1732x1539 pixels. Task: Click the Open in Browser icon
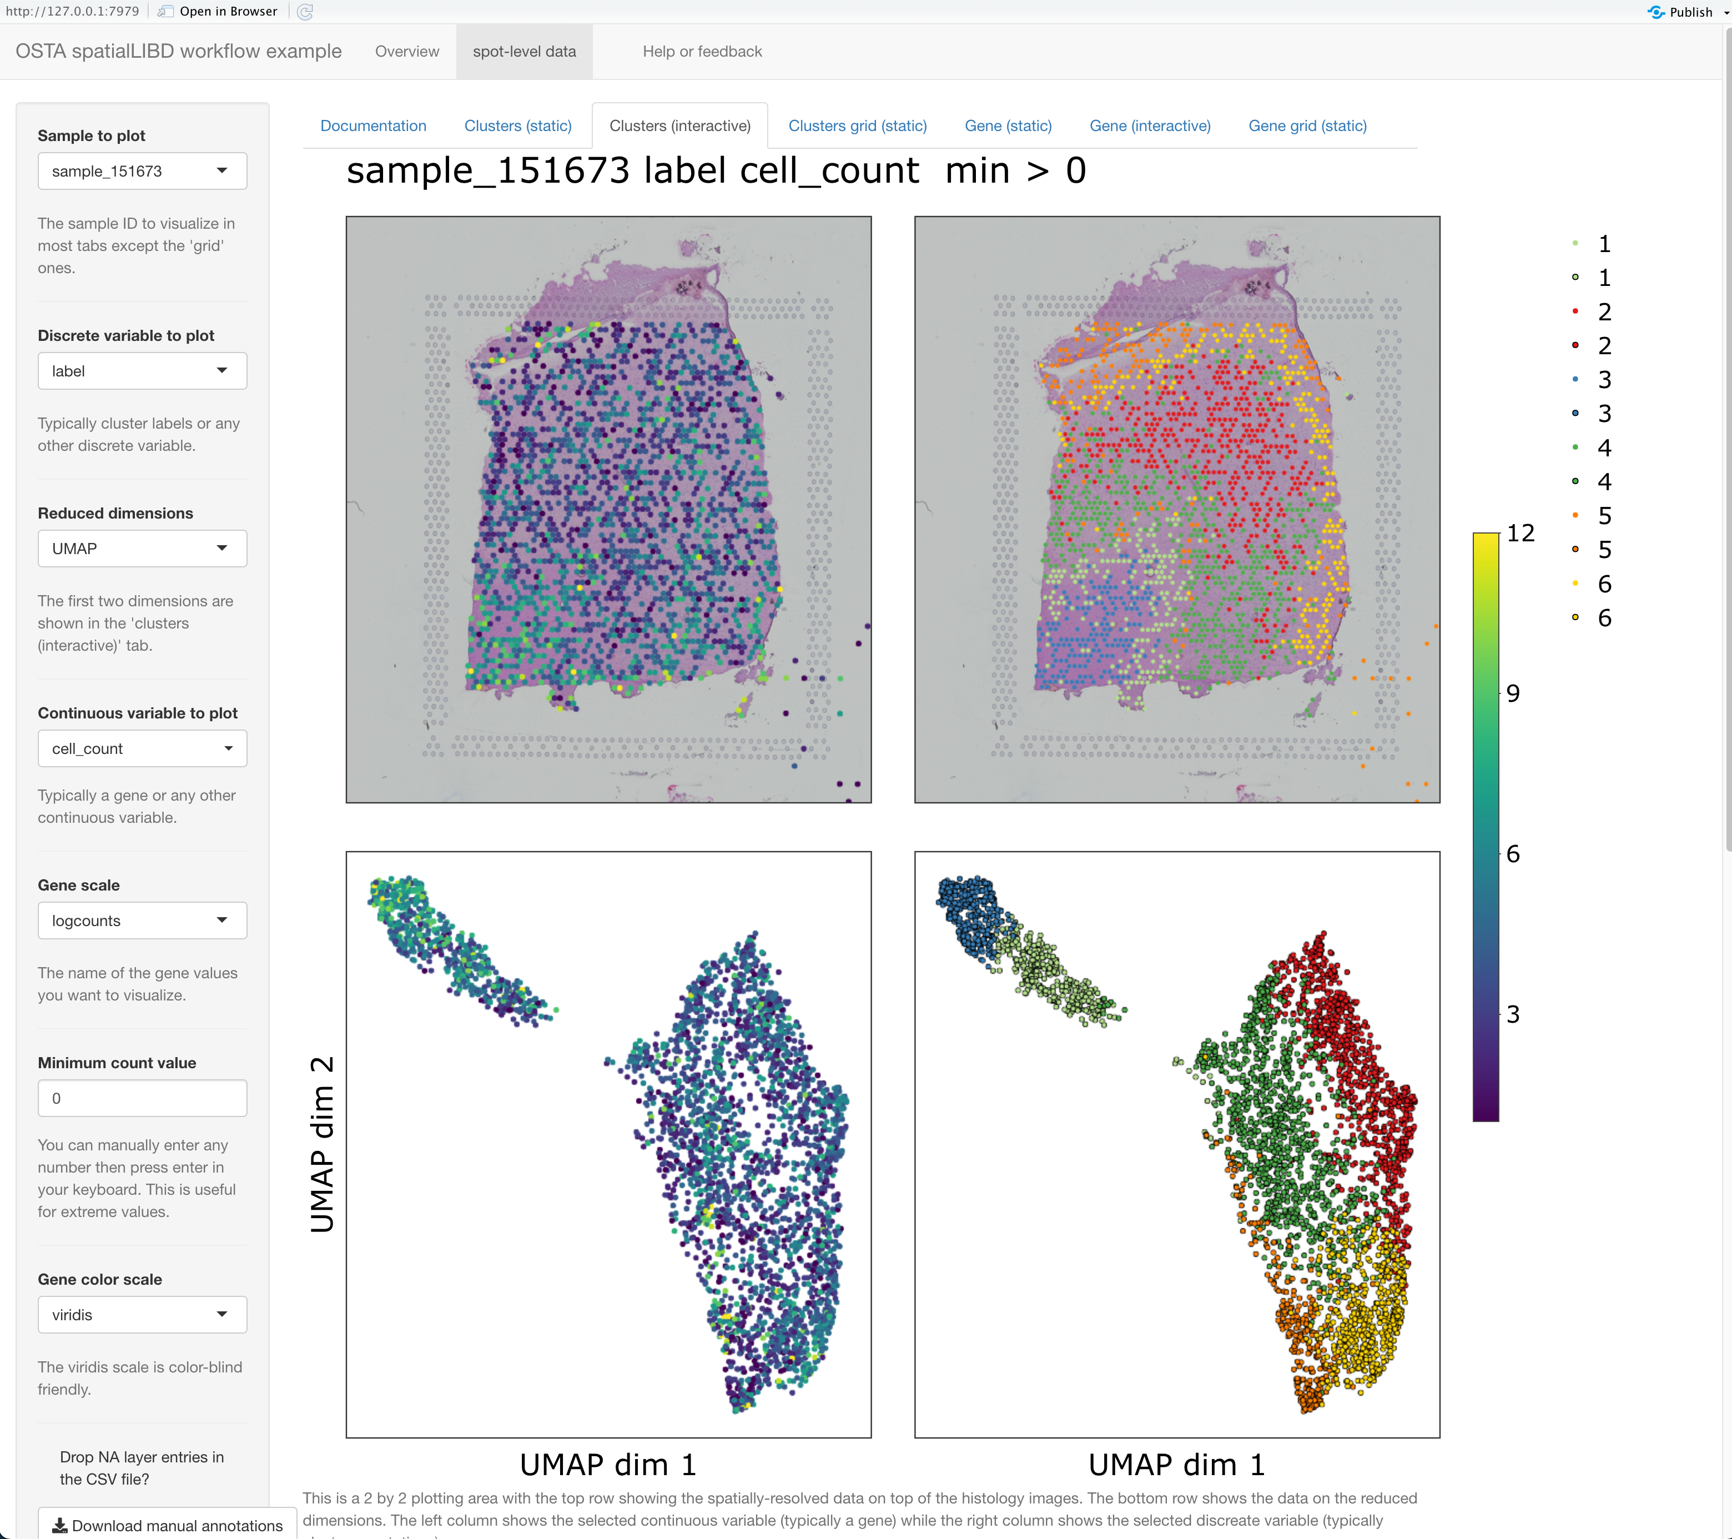pyautogui.click(x=166, y=11)
